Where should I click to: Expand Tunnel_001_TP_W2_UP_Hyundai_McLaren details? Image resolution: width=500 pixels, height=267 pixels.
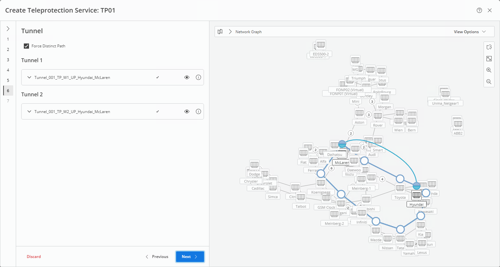(x=29, y=111)
